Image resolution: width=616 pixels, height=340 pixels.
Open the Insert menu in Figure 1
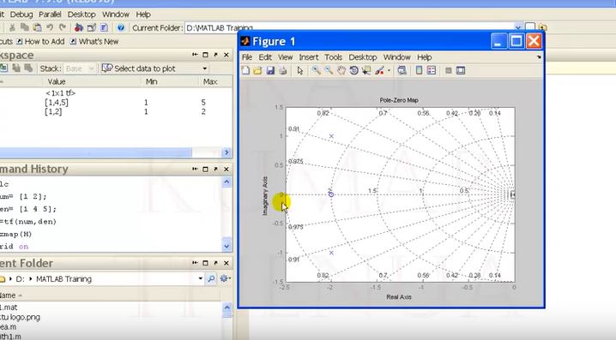309,57
